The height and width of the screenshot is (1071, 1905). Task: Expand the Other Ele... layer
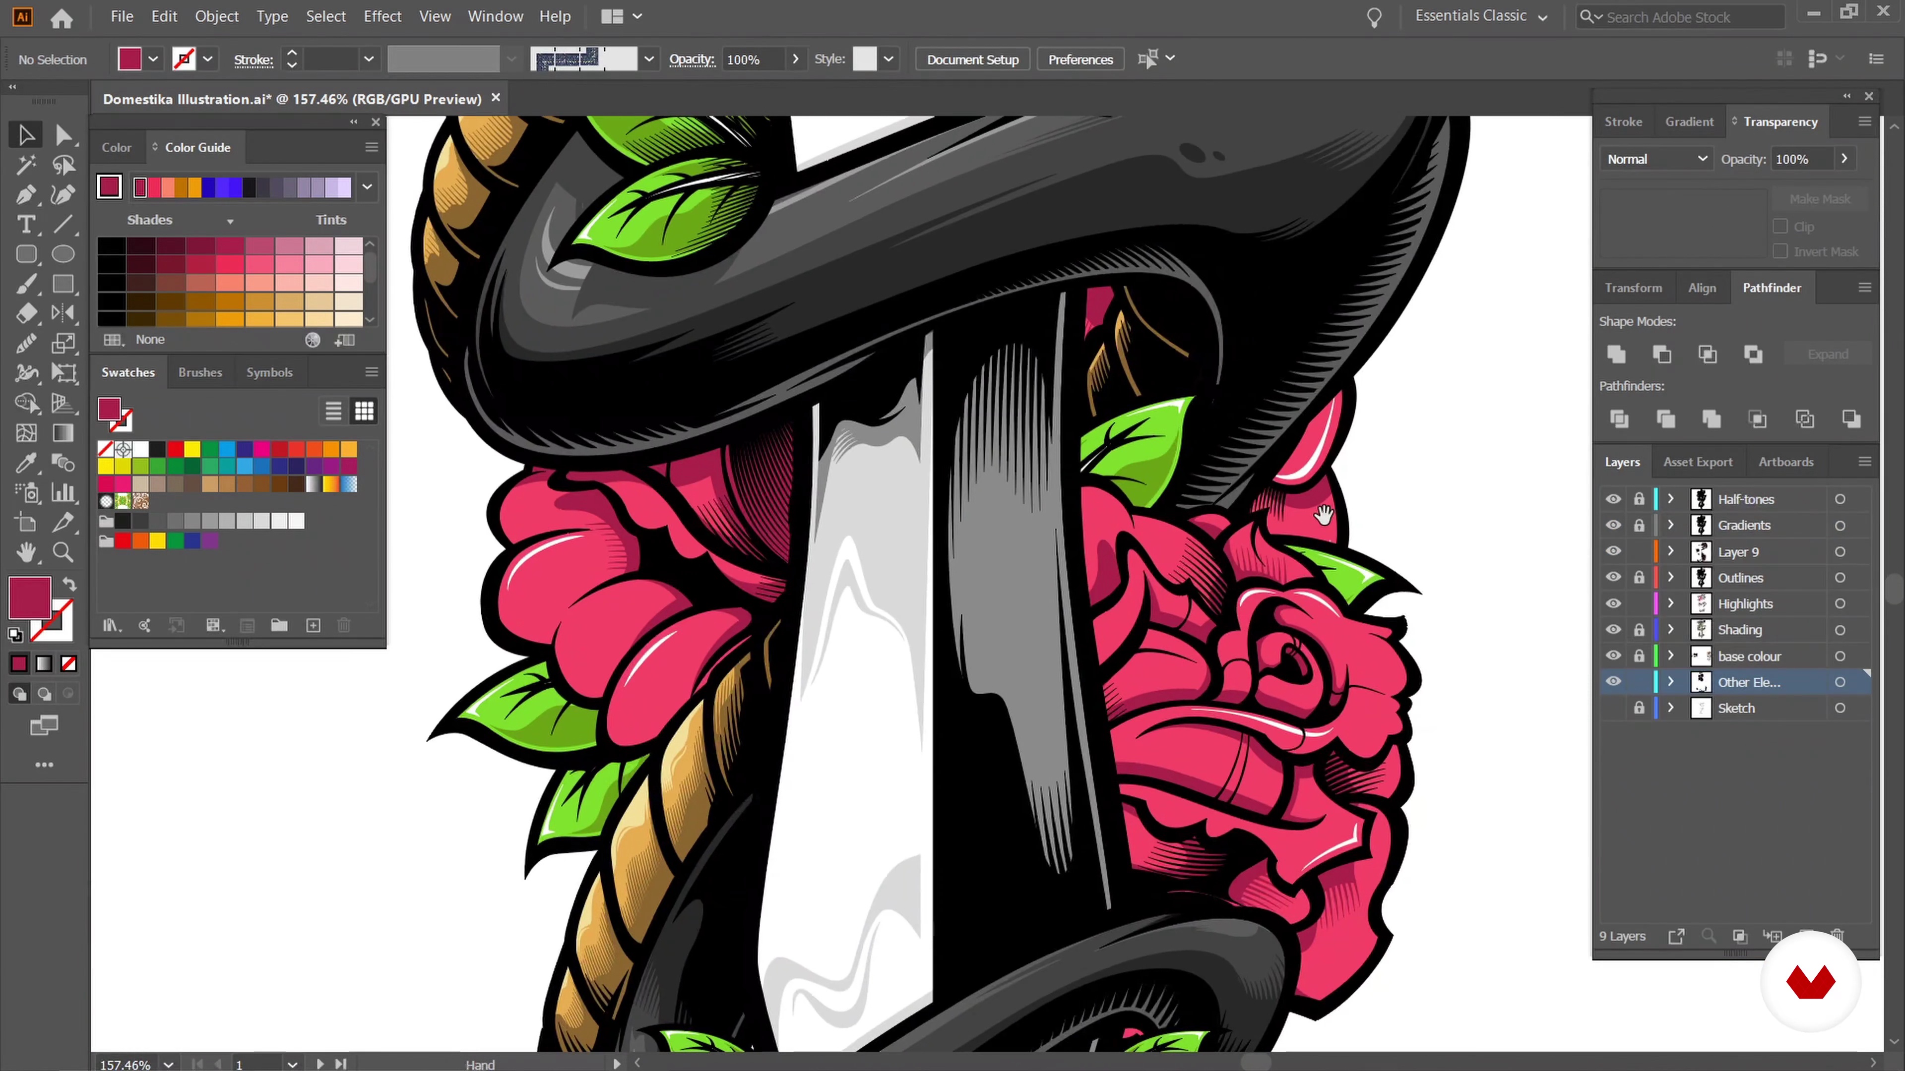(x=1670, y=681)
